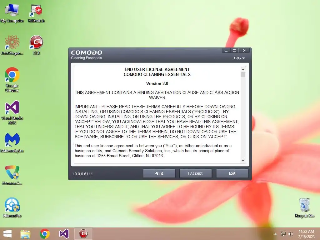
Task: Select the DataWagon desktop shortcut
Action: tap(12, 45)
